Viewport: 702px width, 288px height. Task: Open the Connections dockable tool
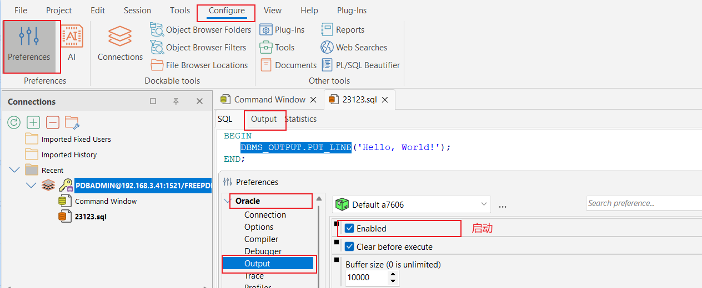120,44
